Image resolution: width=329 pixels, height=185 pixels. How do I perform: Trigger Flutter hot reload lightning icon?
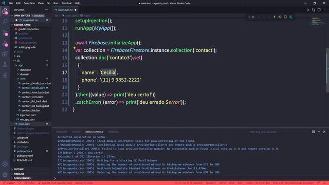point(274,17)
